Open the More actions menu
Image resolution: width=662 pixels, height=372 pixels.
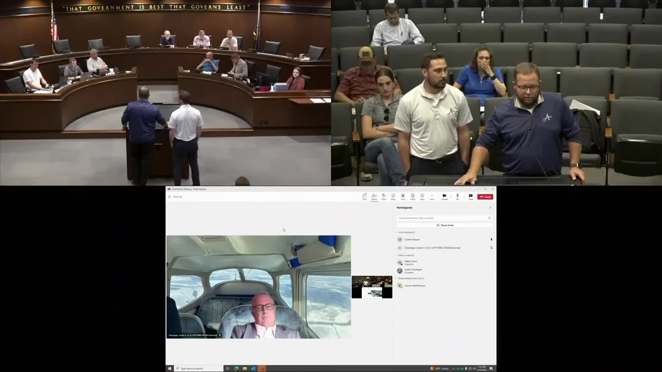pos(432,196)
